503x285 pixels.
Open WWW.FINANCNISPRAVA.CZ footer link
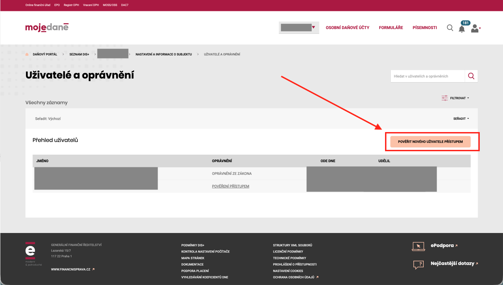pyautogui.click(x=73, y=269)
